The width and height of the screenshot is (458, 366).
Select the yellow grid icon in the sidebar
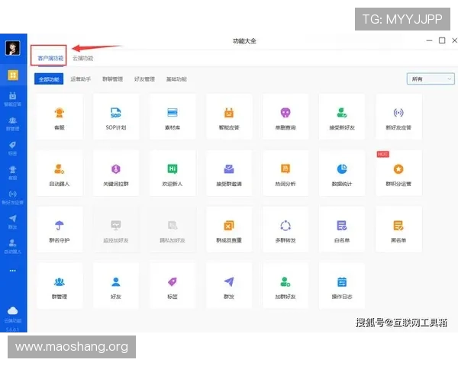13,75
